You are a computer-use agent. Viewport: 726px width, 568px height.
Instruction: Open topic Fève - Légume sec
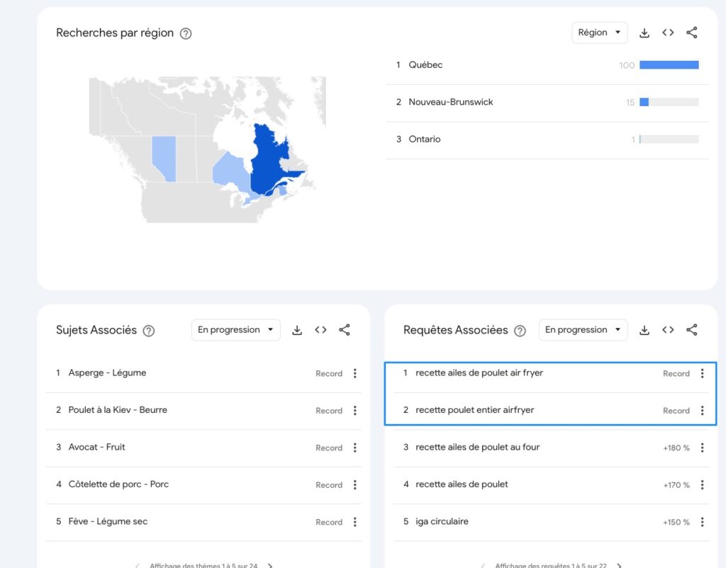pos(108,521)
